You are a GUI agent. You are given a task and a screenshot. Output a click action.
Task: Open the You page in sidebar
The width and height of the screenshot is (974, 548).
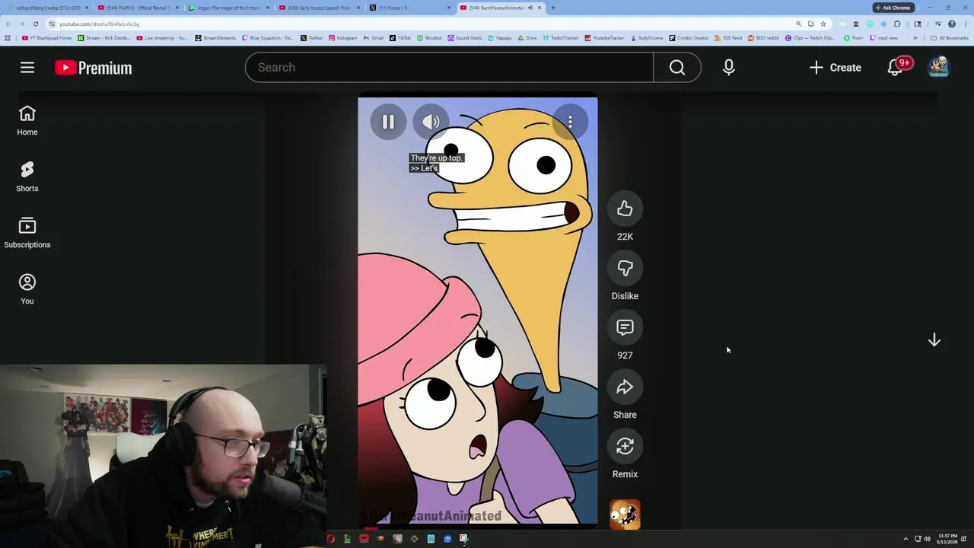pyautogui.click(x=27, y=289)
